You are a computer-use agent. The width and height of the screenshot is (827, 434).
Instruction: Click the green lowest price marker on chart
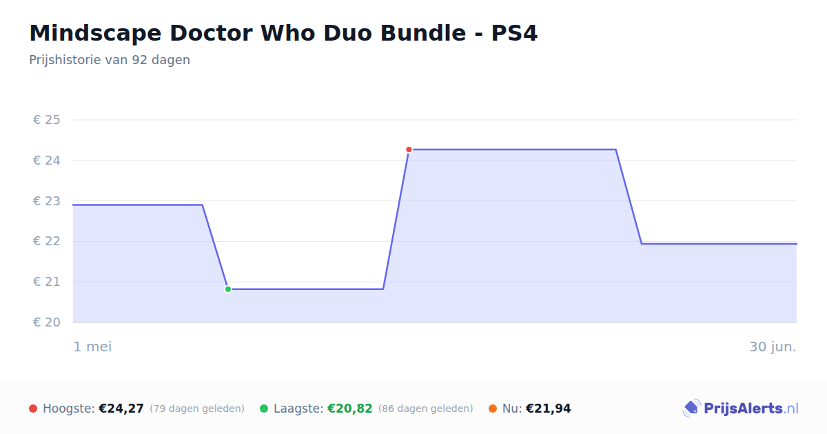(228, 289)
